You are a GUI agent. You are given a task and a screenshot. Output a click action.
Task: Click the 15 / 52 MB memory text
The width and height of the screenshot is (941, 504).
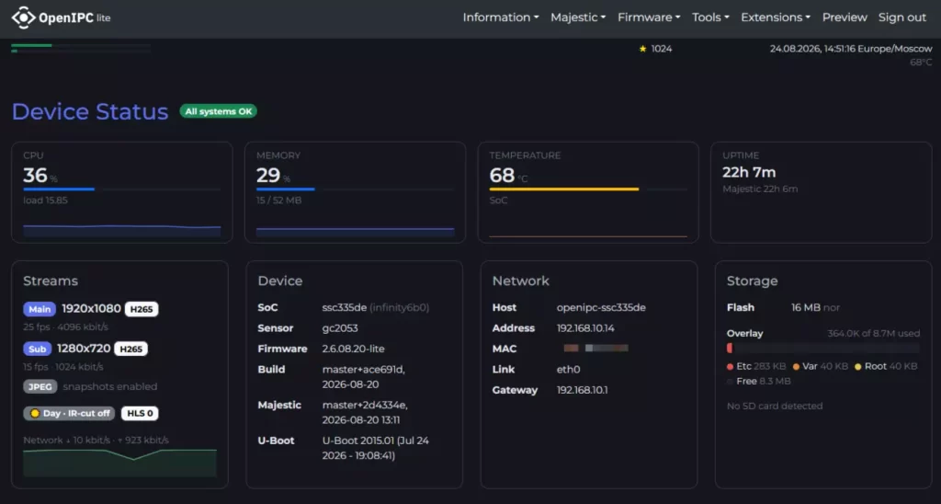point(279,200)
